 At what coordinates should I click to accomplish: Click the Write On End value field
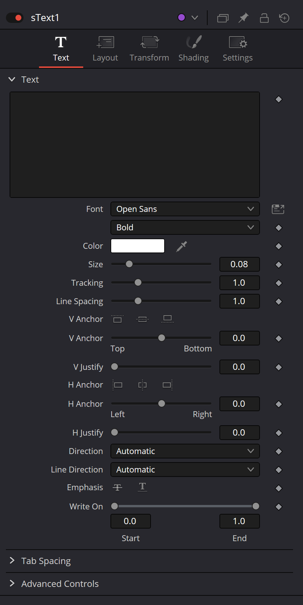coord(240,521)
